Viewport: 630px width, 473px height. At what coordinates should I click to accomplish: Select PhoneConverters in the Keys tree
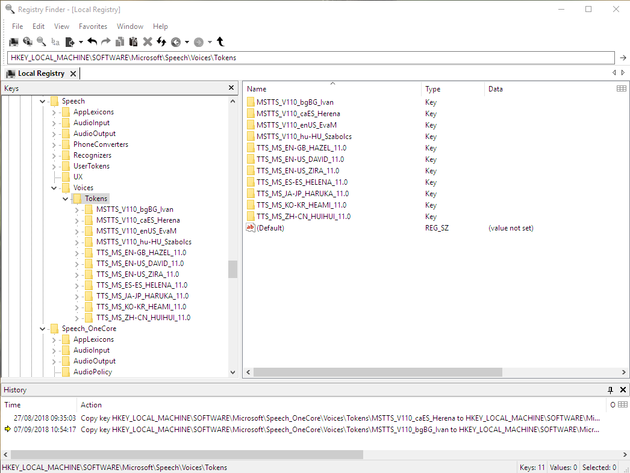point(101,144)
